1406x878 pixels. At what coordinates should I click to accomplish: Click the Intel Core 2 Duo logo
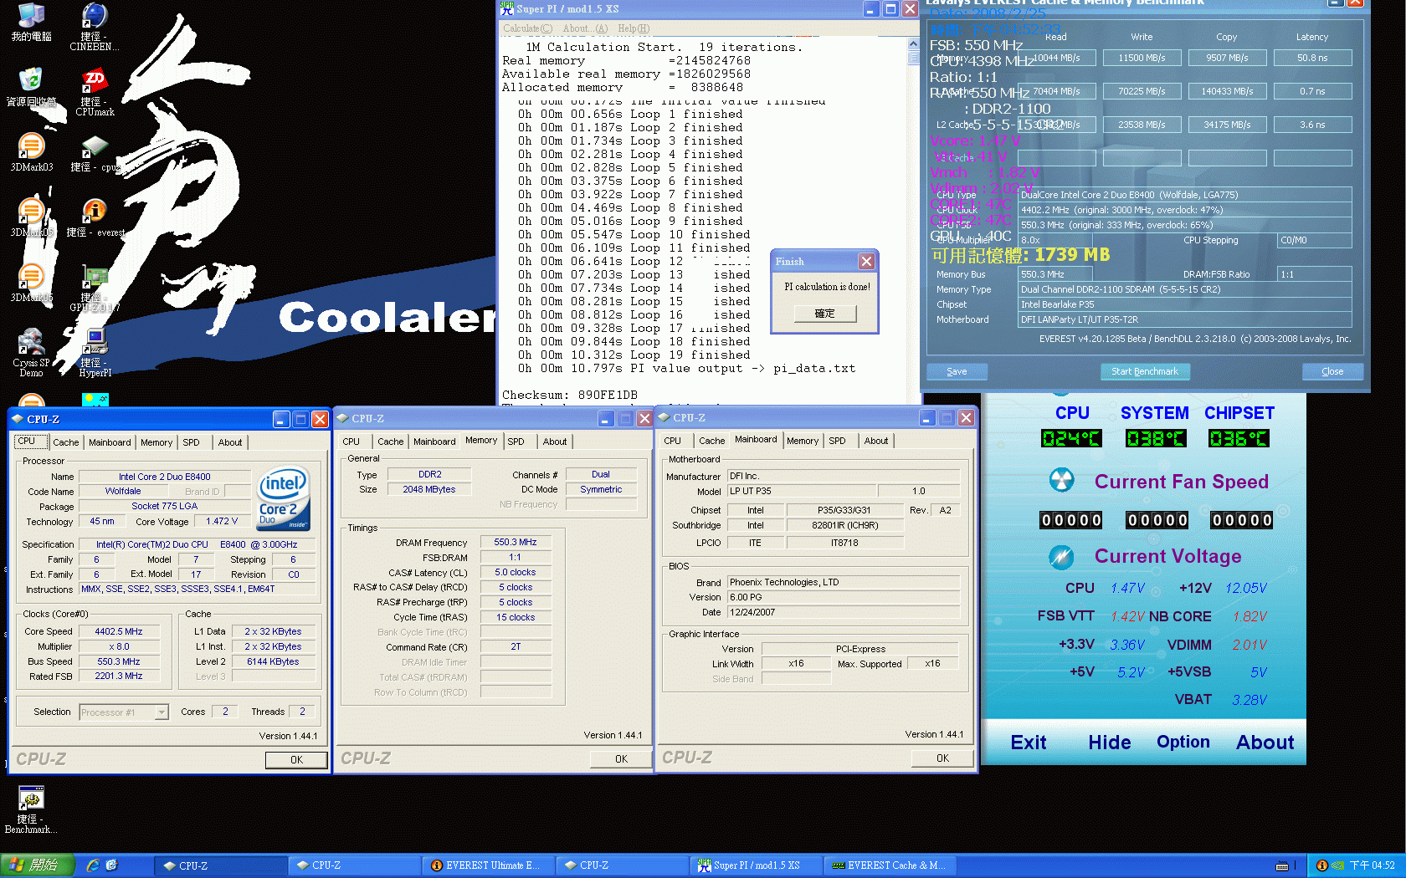(284, 498)
